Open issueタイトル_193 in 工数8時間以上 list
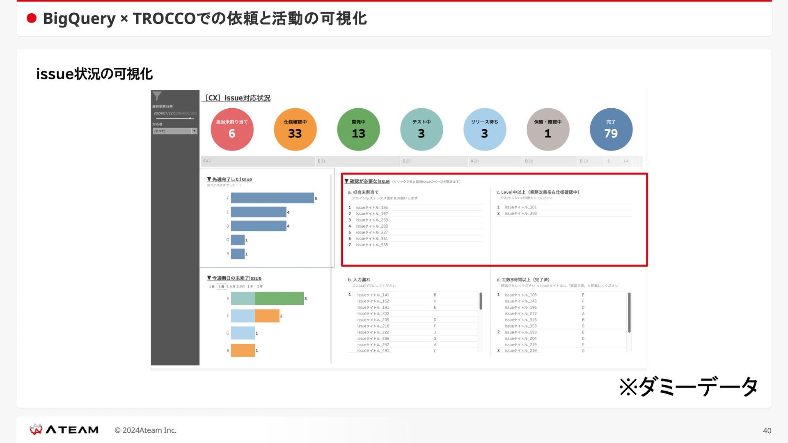The image size is (788, 443). click(x=520, y=332)
